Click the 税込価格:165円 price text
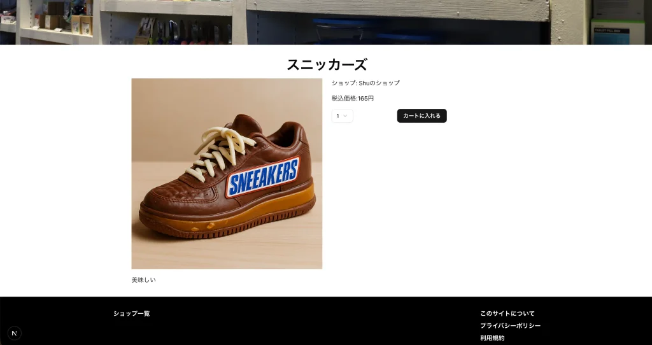 pos(353,99)
